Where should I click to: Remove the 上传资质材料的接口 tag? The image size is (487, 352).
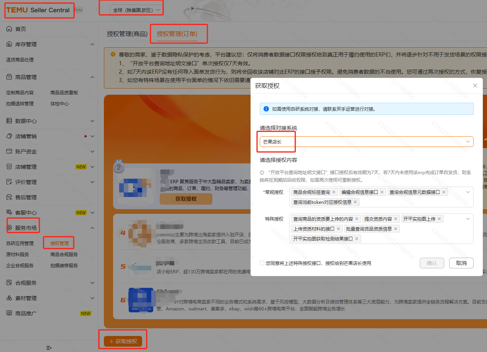tap(338, 229)
